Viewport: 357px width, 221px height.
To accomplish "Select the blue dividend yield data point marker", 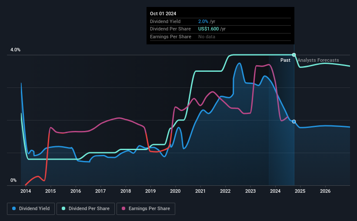I will click(294, 121).
